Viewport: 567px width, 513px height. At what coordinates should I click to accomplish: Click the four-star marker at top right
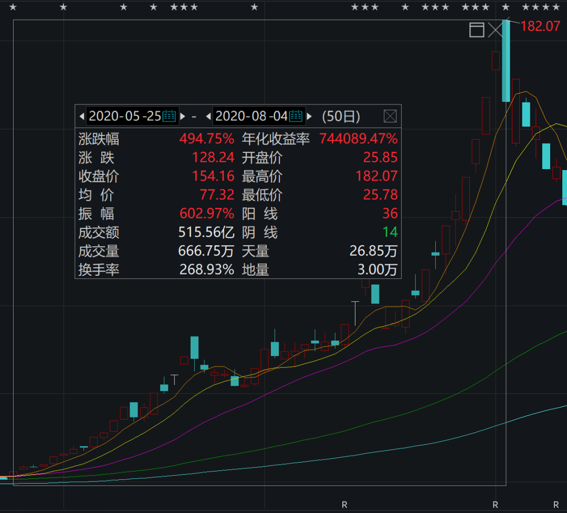pos(541,7)
